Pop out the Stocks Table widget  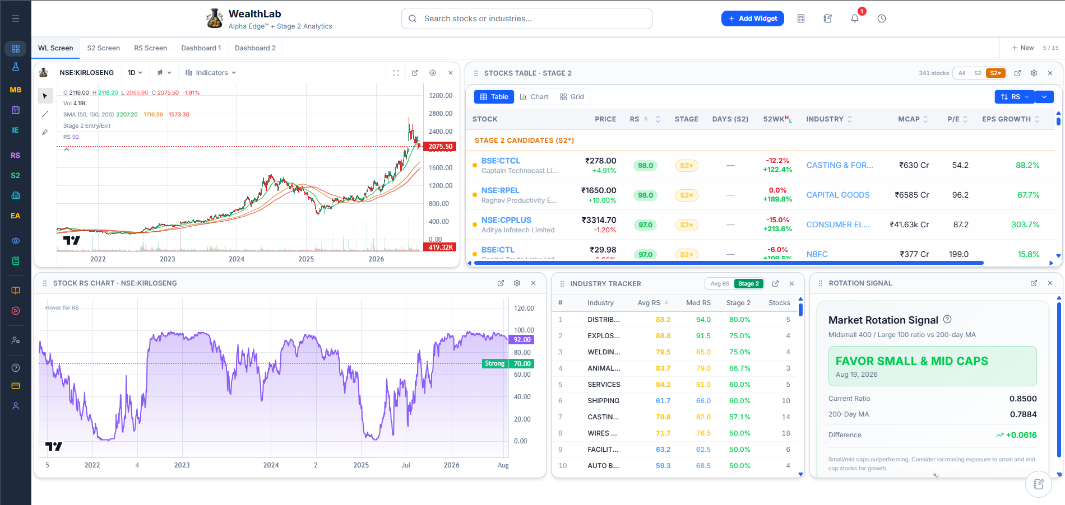1018,73
